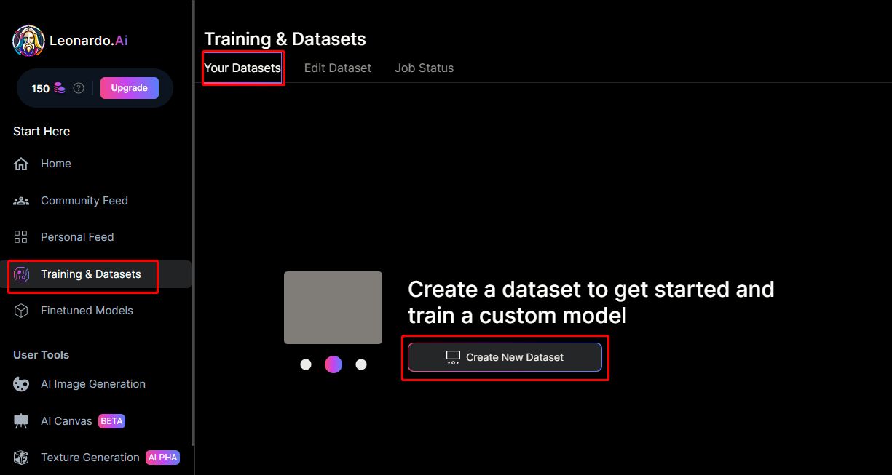Select the Community Feed people icon
Viewport: 892px width, 475px height.
coord(21,201)
